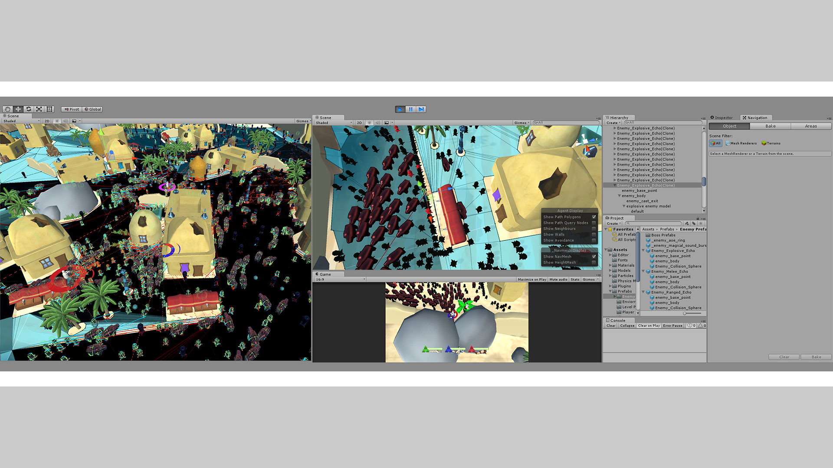Toggle scene lighting in left Scene view
The image size is (833, 468).
(x=57, y=121)
